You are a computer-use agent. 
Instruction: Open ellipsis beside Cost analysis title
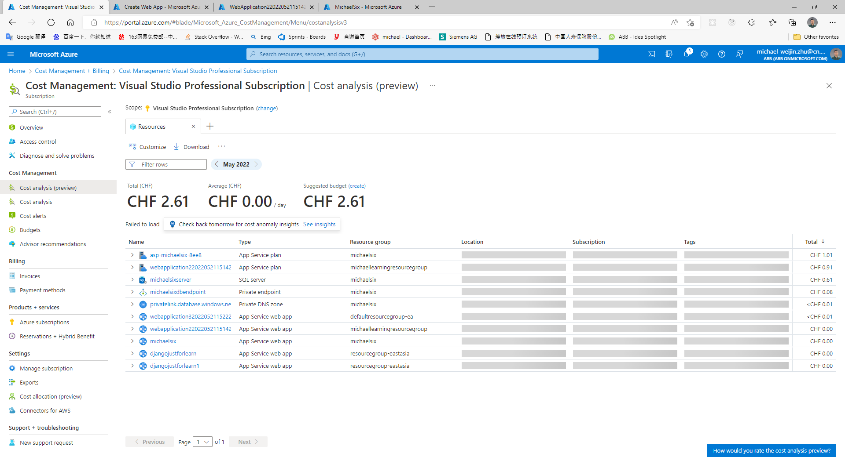click(x=433, y=86)
